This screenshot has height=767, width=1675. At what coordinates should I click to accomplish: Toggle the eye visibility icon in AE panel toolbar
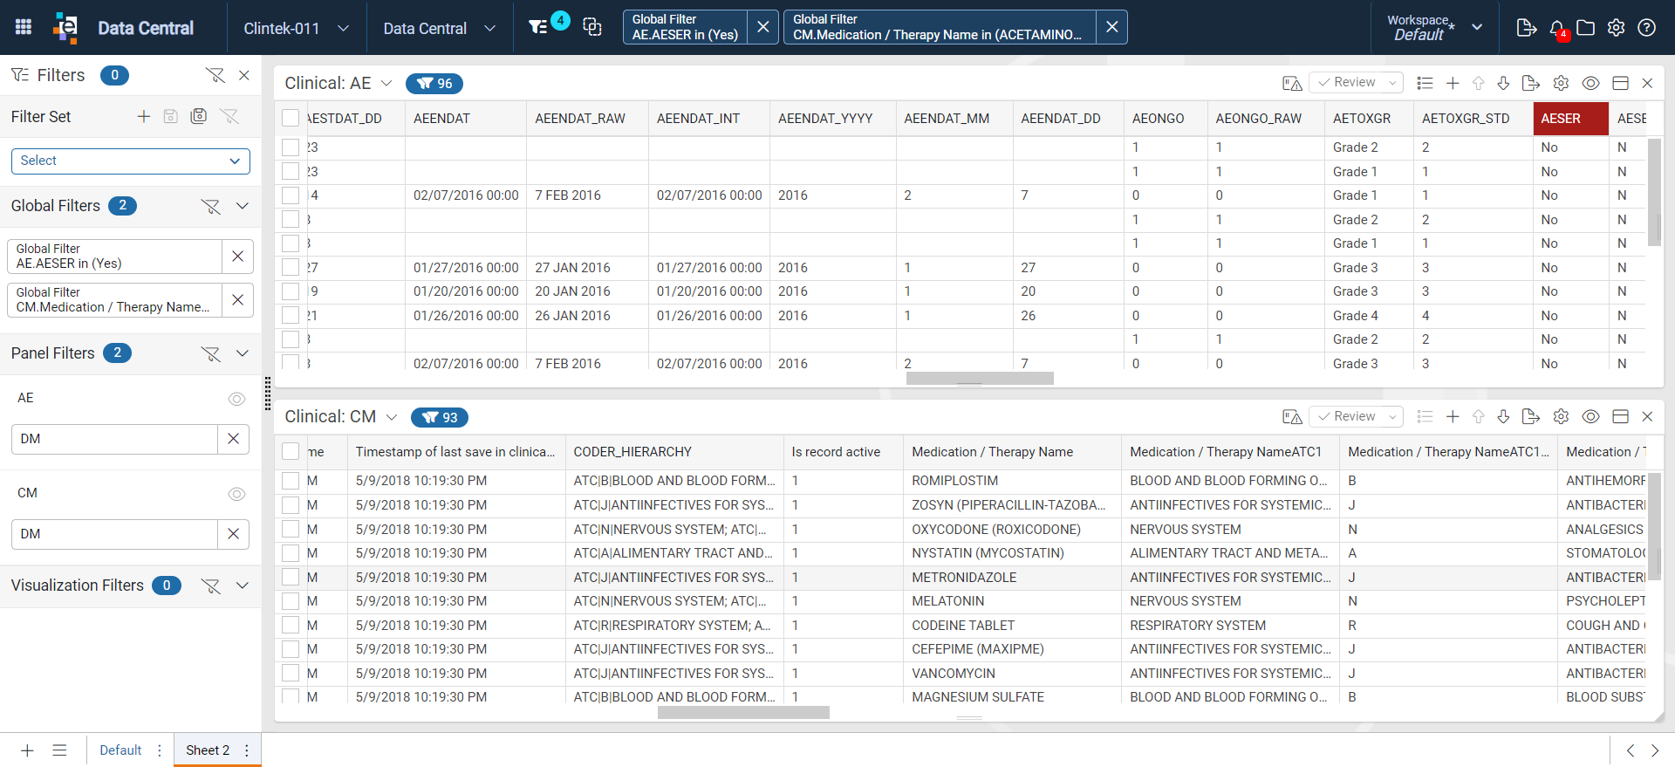tap(1590, 83)
